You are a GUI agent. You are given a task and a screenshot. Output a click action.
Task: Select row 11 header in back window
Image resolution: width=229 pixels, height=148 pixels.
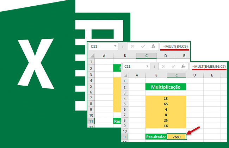[x=91, y=121]
